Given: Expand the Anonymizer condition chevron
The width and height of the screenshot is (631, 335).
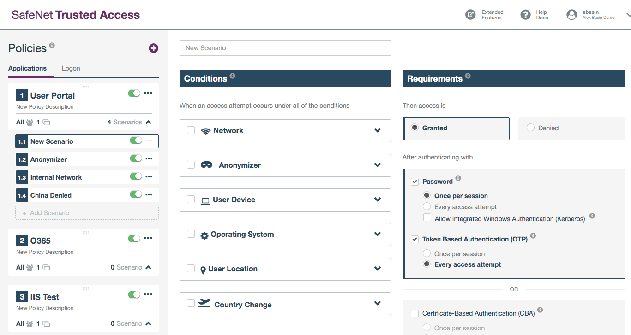Looking at the screenshot, I should (x=378, y=165).
